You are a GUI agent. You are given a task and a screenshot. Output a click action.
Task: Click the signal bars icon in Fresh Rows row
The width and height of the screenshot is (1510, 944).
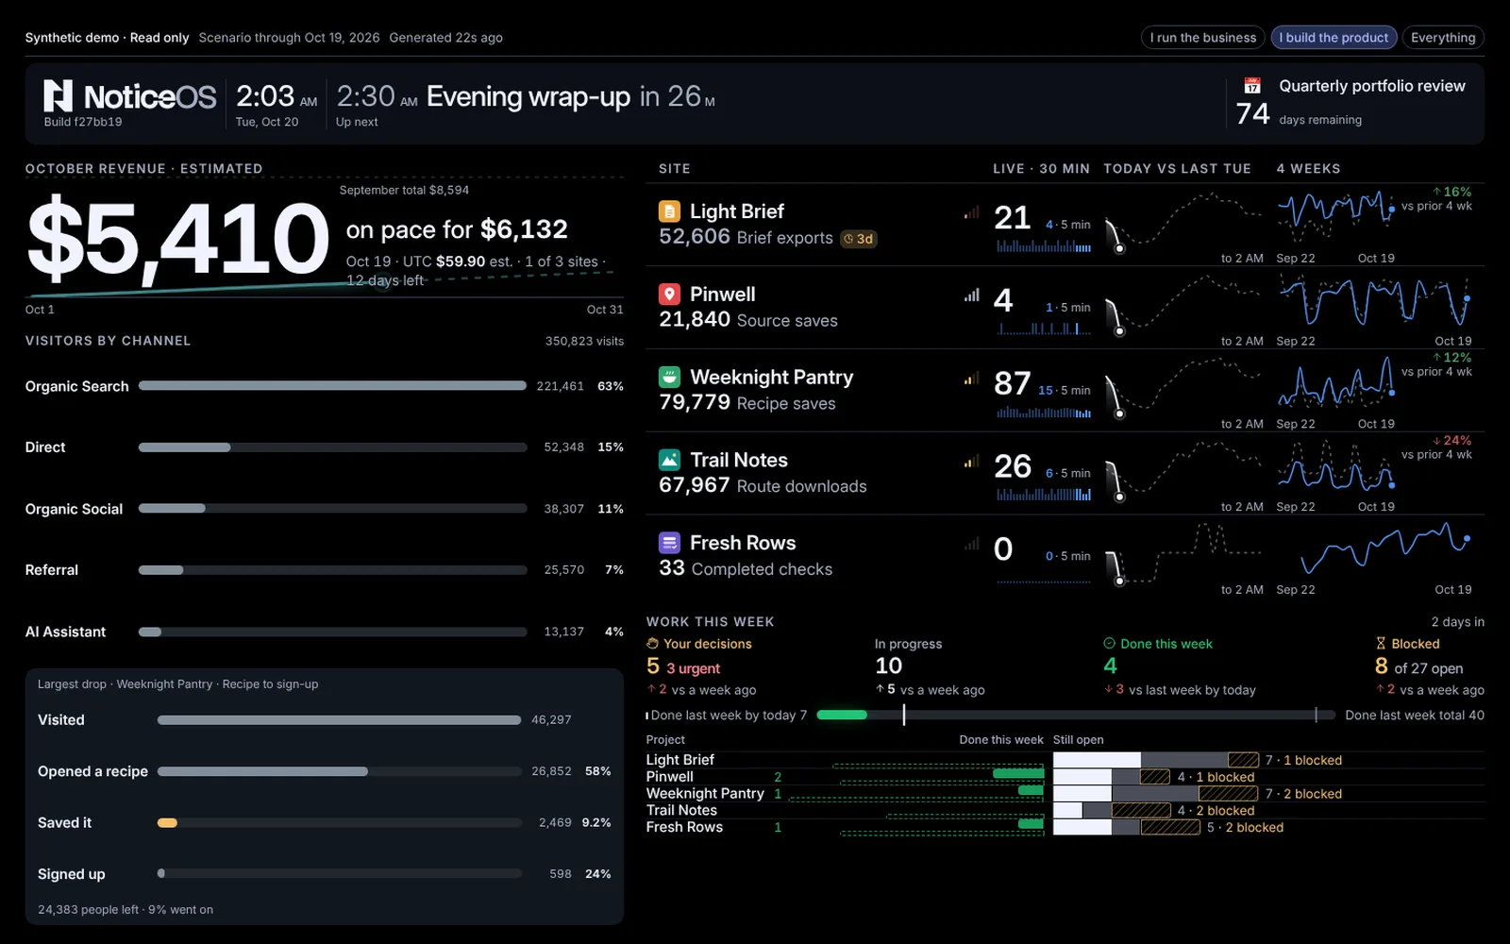[971, 544]
